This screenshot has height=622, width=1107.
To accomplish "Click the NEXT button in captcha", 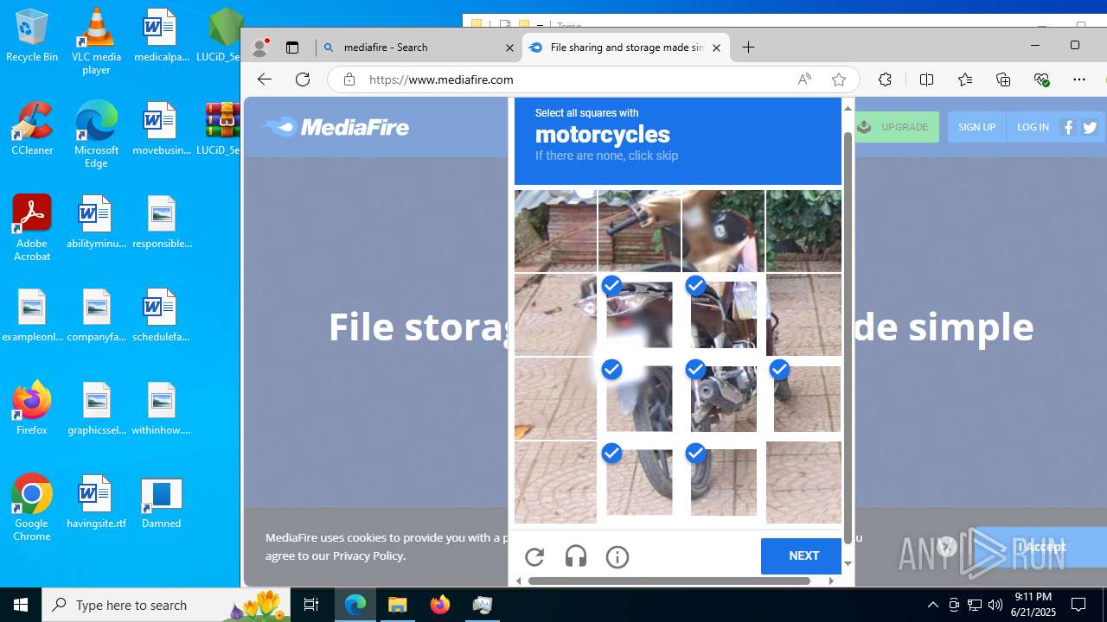I will click(x=801, y=556).
